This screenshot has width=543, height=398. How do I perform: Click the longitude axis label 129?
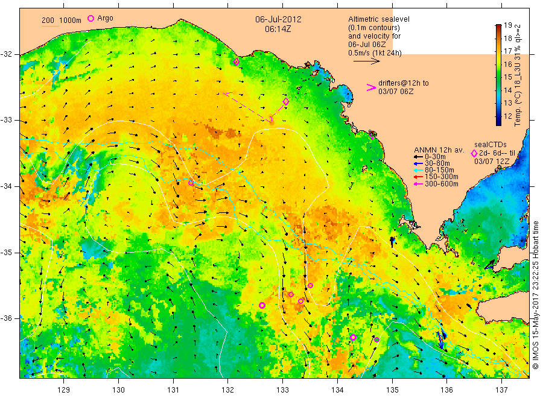tap(64, 390)
